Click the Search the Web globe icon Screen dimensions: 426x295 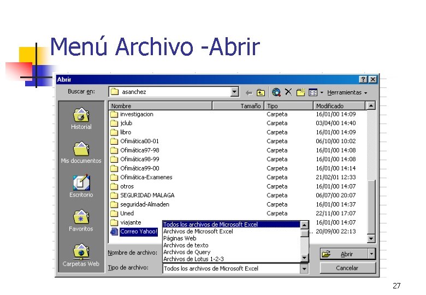pyautogui.click(x=276, y=92)
